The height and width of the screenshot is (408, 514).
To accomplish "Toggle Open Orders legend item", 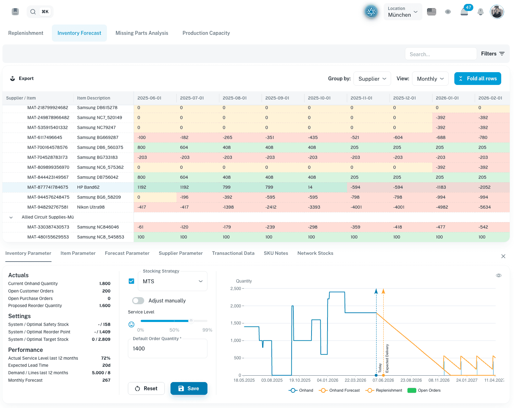I will click(x=424, y=390).
